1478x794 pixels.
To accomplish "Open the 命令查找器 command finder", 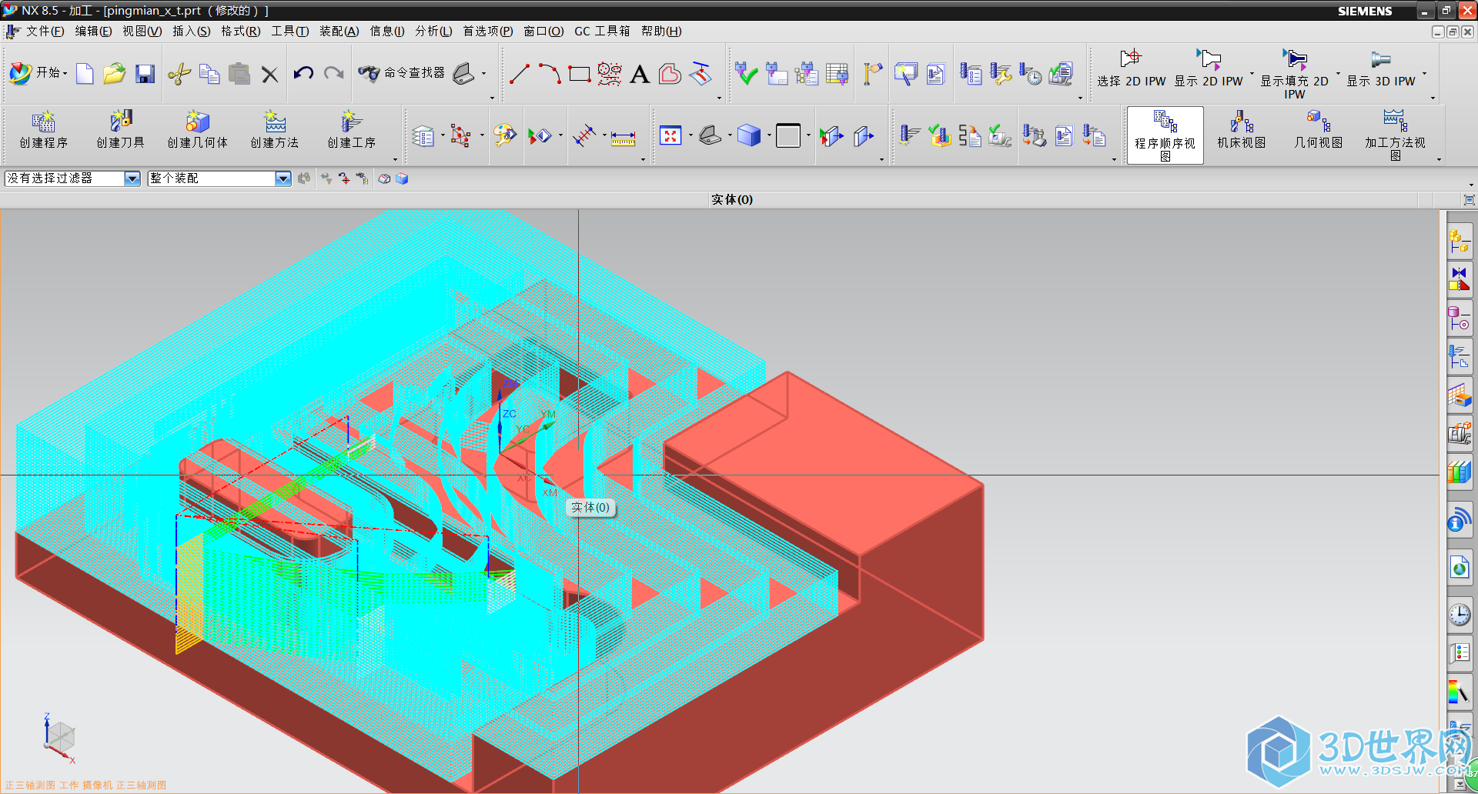I will pyautogui.click(x=401, y=73).
